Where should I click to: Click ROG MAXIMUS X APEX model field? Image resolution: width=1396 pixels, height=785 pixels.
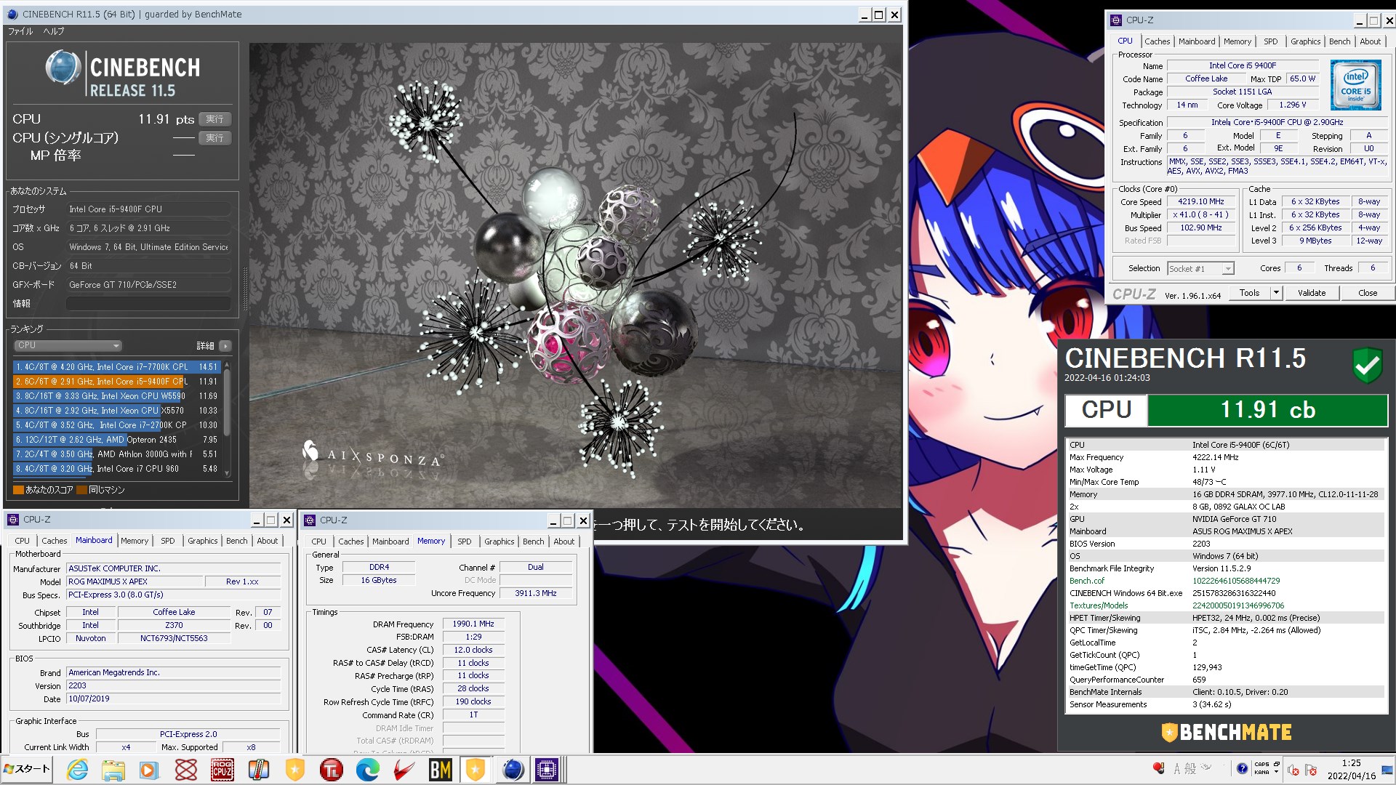tap(135, 581)
